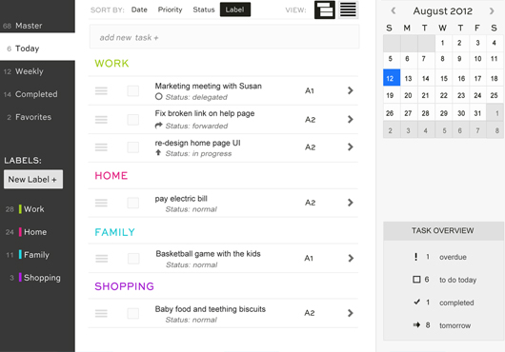The image size is (505, 352).
Task: Filter by Work label in sidebar
Action: [x=33, y=209]
